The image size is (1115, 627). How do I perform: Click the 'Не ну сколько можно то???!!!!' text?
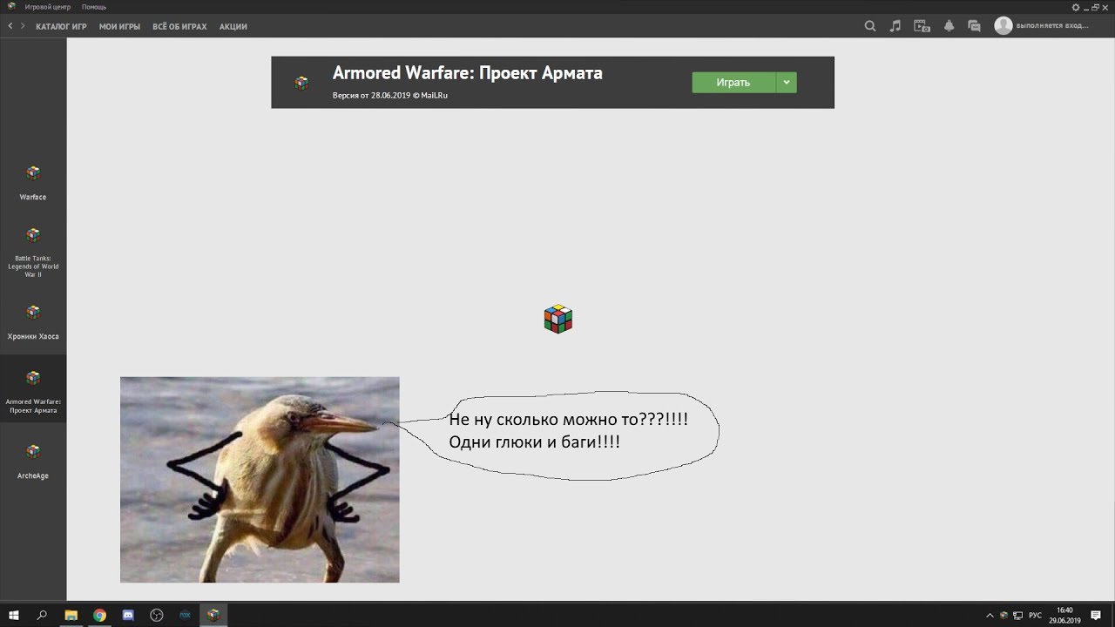[568, 420]
